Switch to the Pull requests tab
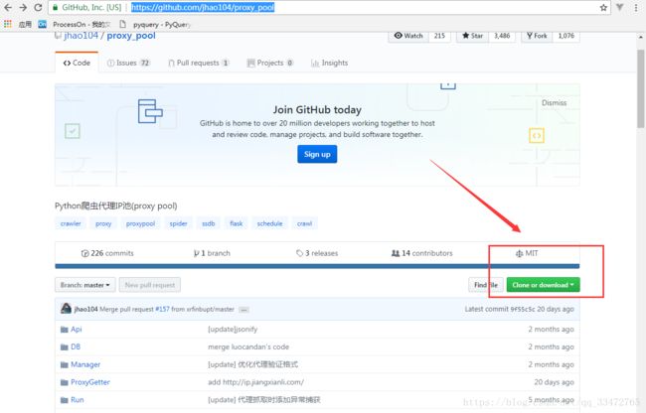This screenshot has height=413, width=646. tap(199, 63)
